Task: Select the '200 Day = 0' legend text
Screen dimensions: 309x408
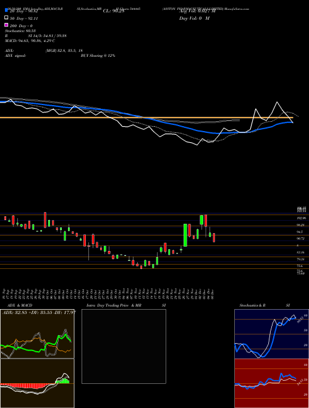Action: (21, 26)
